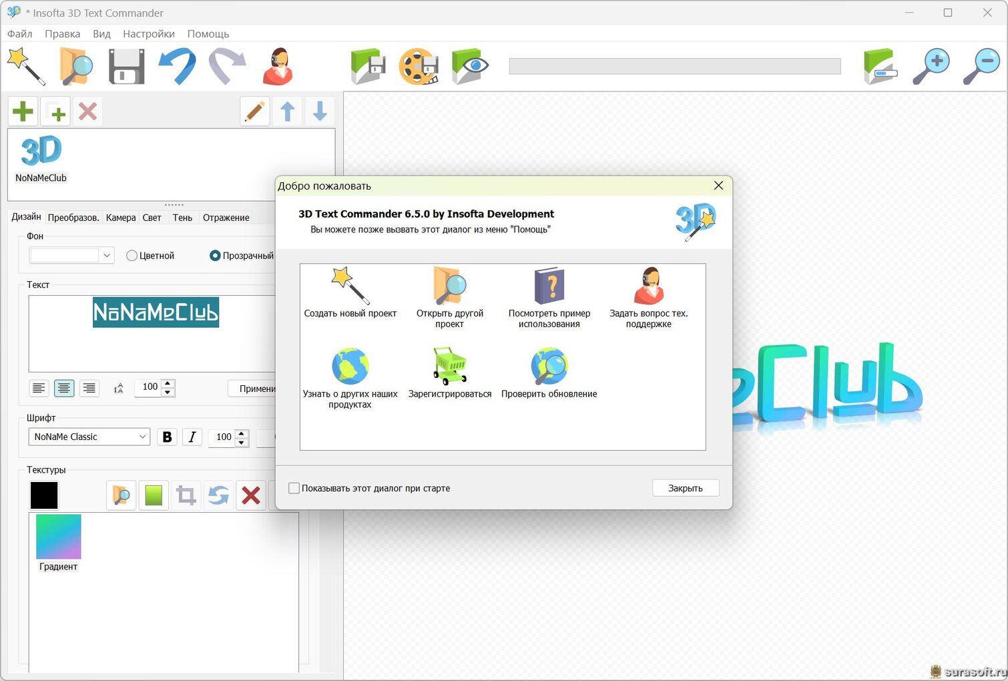This screenshot has width=1008, height=681.
Task: Switch to the Тень tab
Action: [182, 218]
